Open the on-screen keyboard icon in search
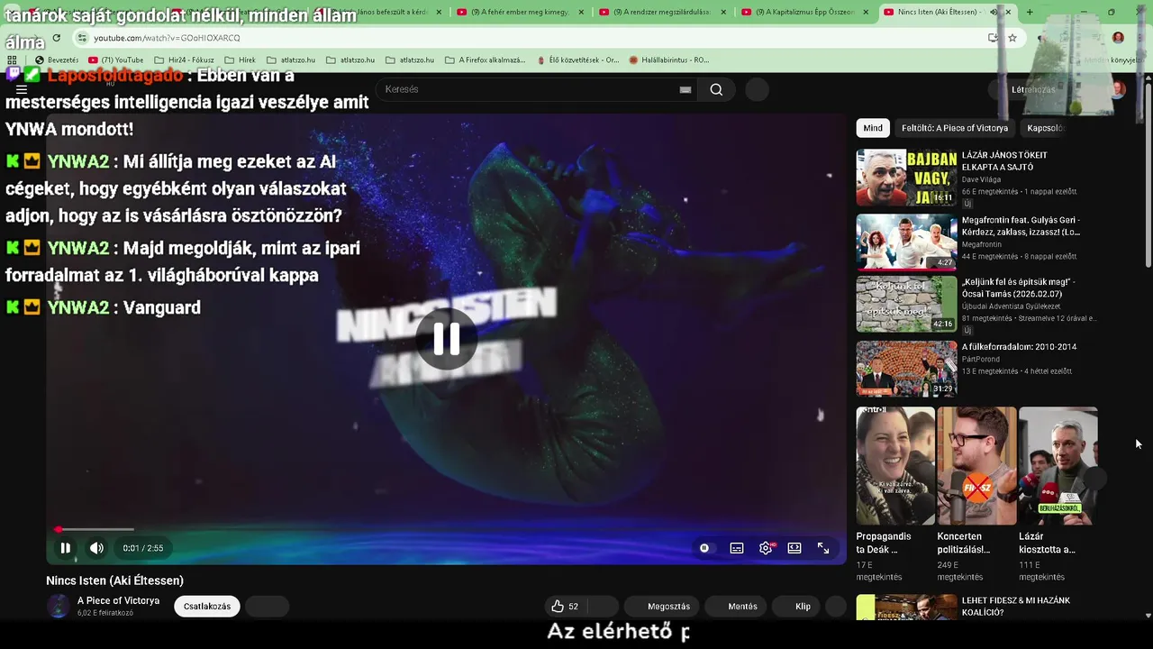Image resolution: width=1153 pixels, height=649 pixels. pyautogui.click(x=685, y=89)
